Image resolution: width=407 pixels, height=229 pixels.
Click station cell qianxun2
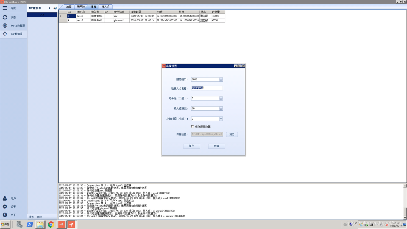[x=121, y=20]
